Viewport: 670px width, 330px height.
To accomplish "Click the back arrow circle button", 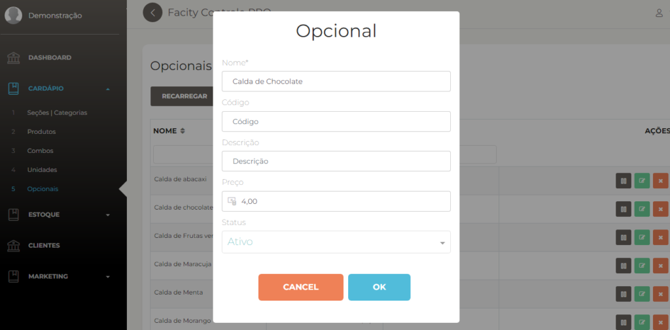I will tap(152, 12).
